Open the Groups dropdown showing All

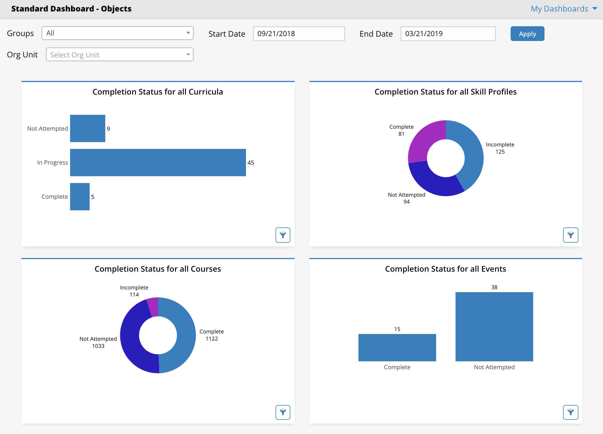pos(117,33)
